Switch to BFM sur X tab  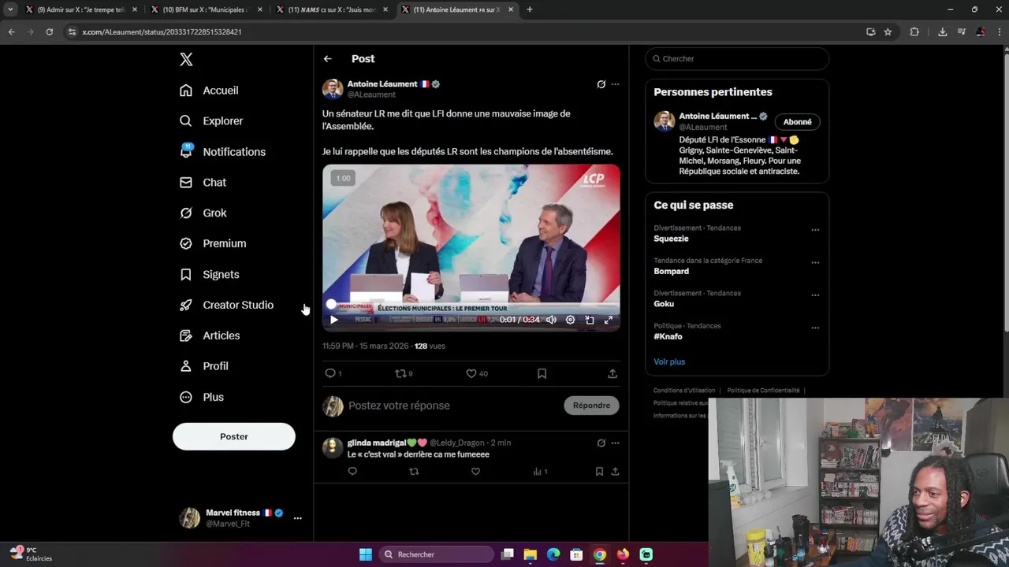coord(205,9)
